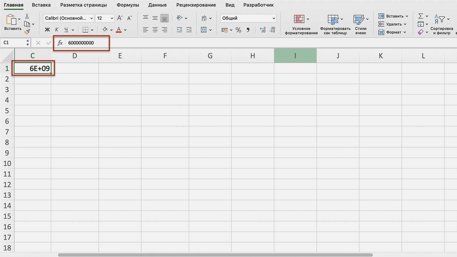Viewport: 457px width, 257px height.
Task: Open Conditional Formatting (Условное форматирование)
Action: click(301, 24)
